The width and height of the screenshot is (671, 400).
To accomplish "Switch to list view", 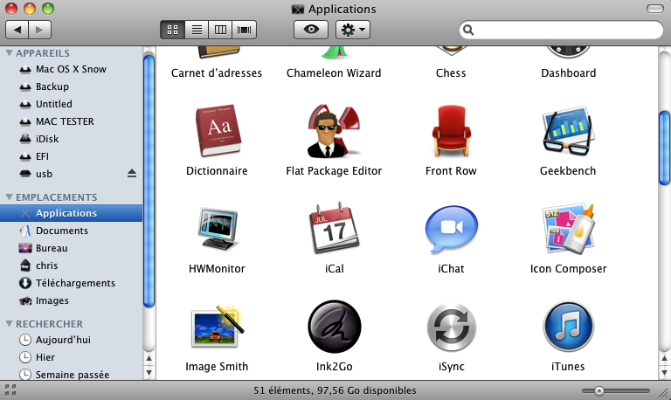I will 197,30.
